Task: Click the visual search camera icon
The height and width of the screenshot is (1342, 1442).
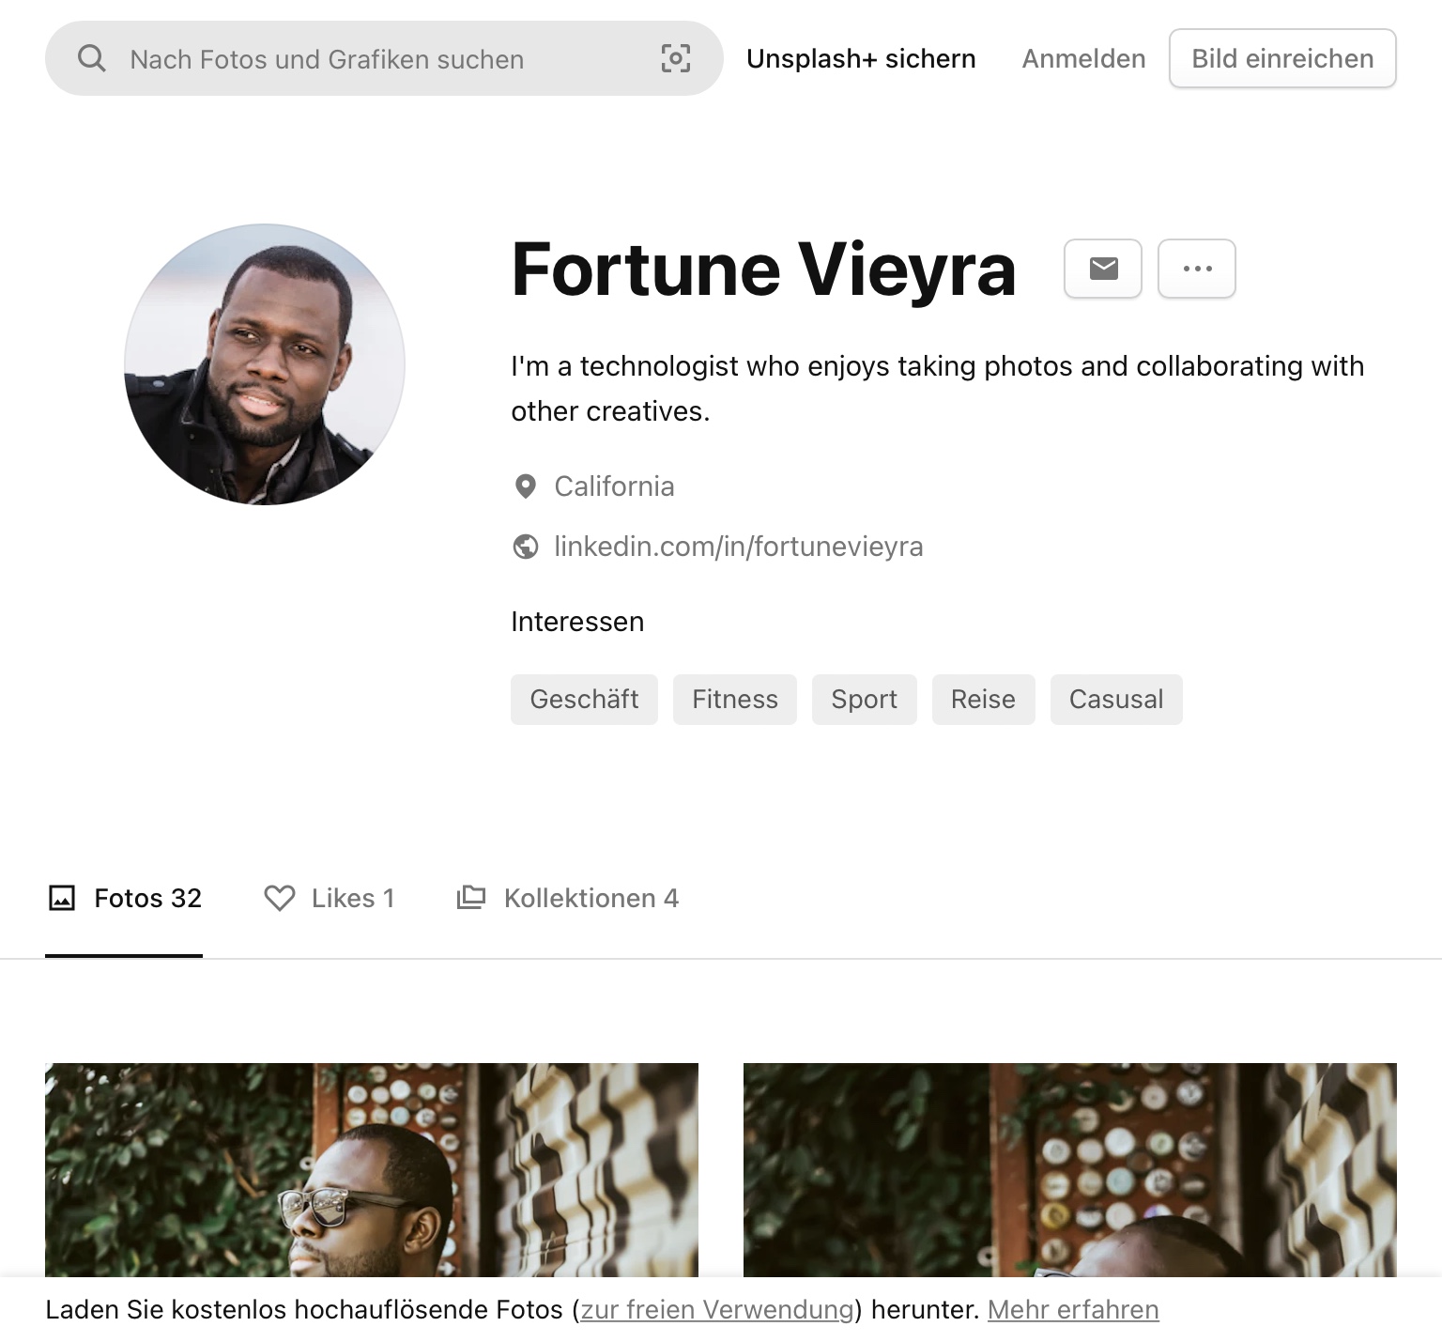Action: pos(676,58)
